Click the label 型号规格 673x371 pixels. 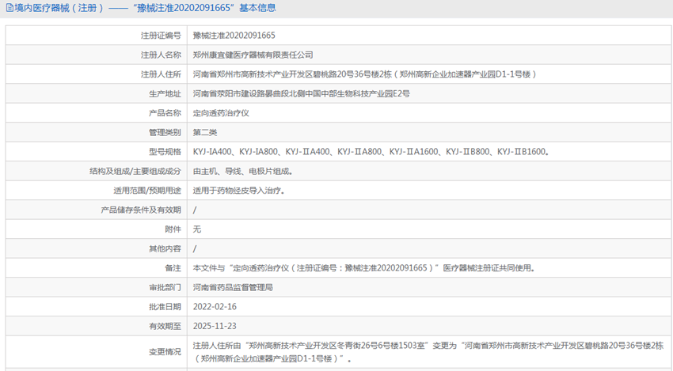165,151
